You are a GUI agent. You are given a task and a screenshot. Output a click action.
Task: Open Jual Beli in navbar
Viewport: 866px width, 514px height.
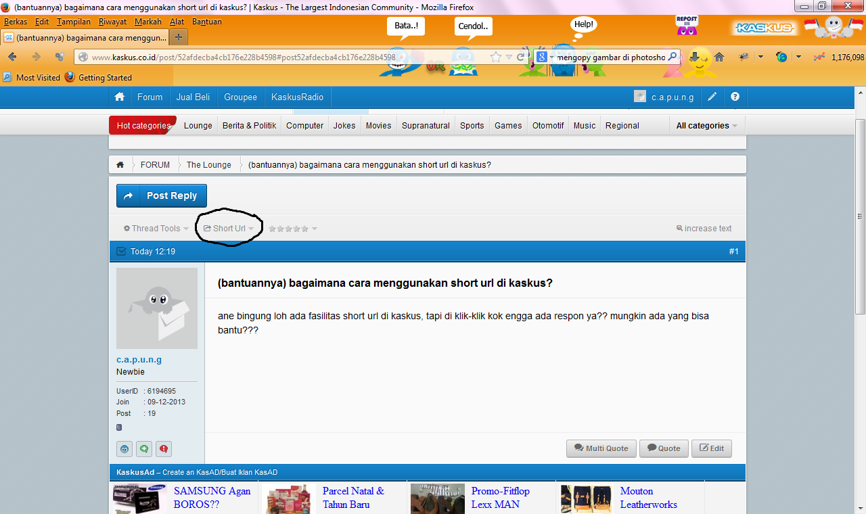[193, 97]
